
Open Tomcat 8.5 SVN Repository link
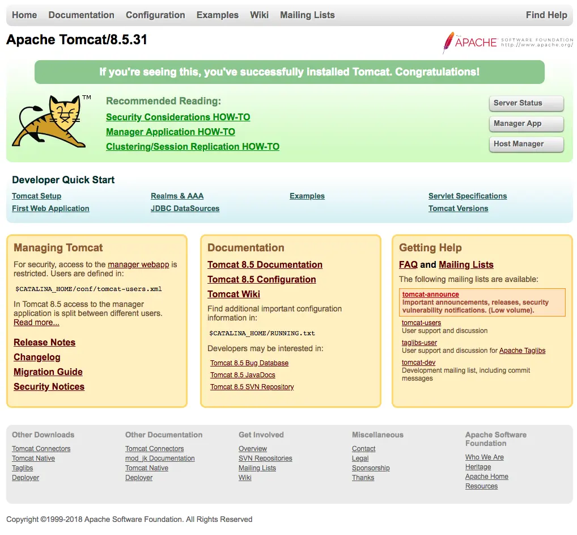click(252, 387)
